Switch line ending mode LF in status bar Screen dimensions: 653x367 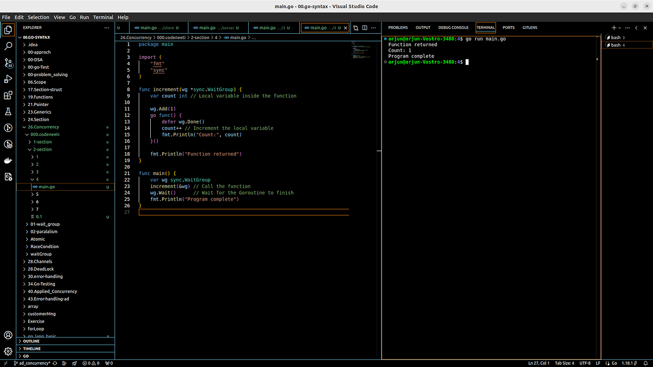pyautogui.click(x=598, y=363)
